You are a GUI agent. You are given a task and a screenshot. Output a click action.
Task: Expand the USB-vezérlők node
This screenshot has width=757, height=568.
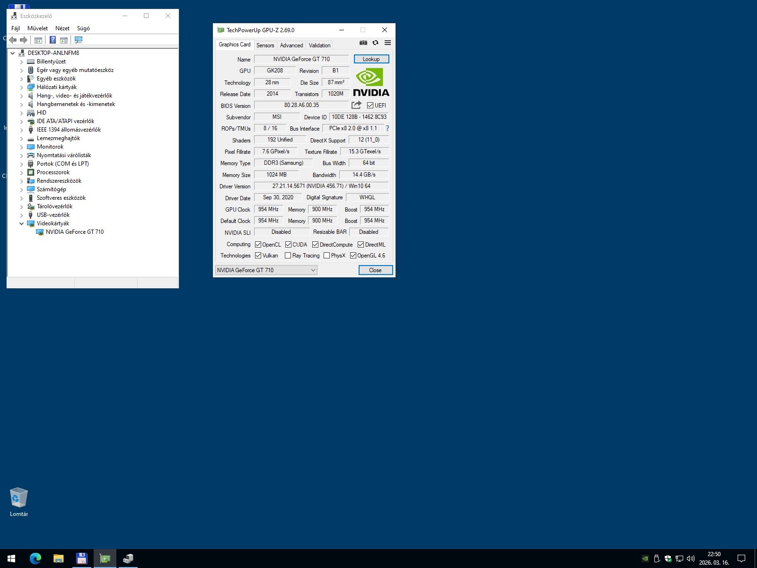[x=21, y=215]
